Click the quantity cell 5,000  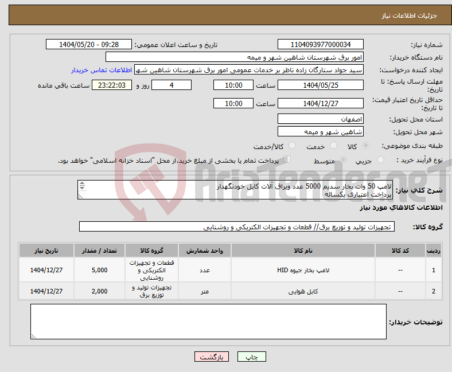click(99, 270)
